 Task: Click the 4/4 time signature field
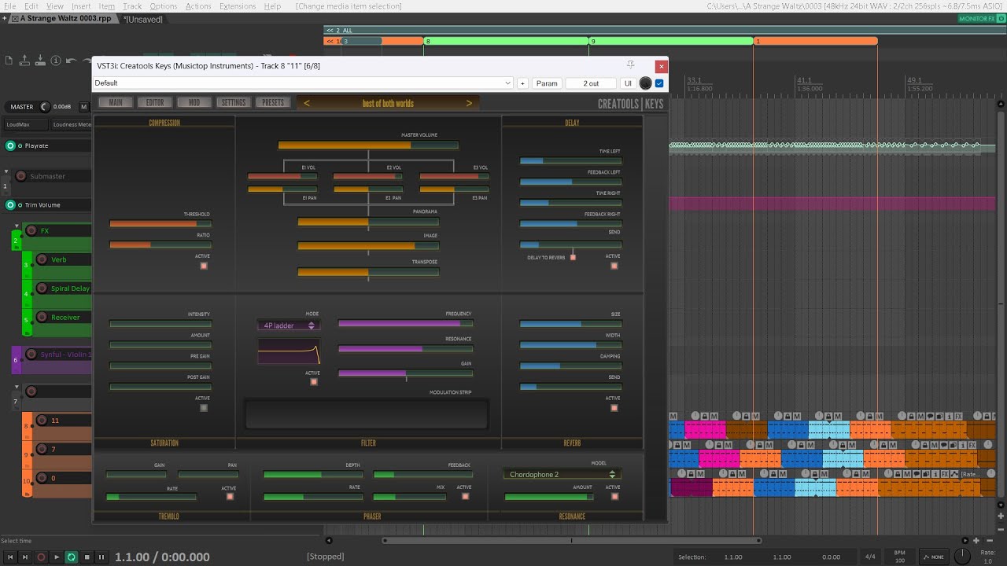(870, 557)
